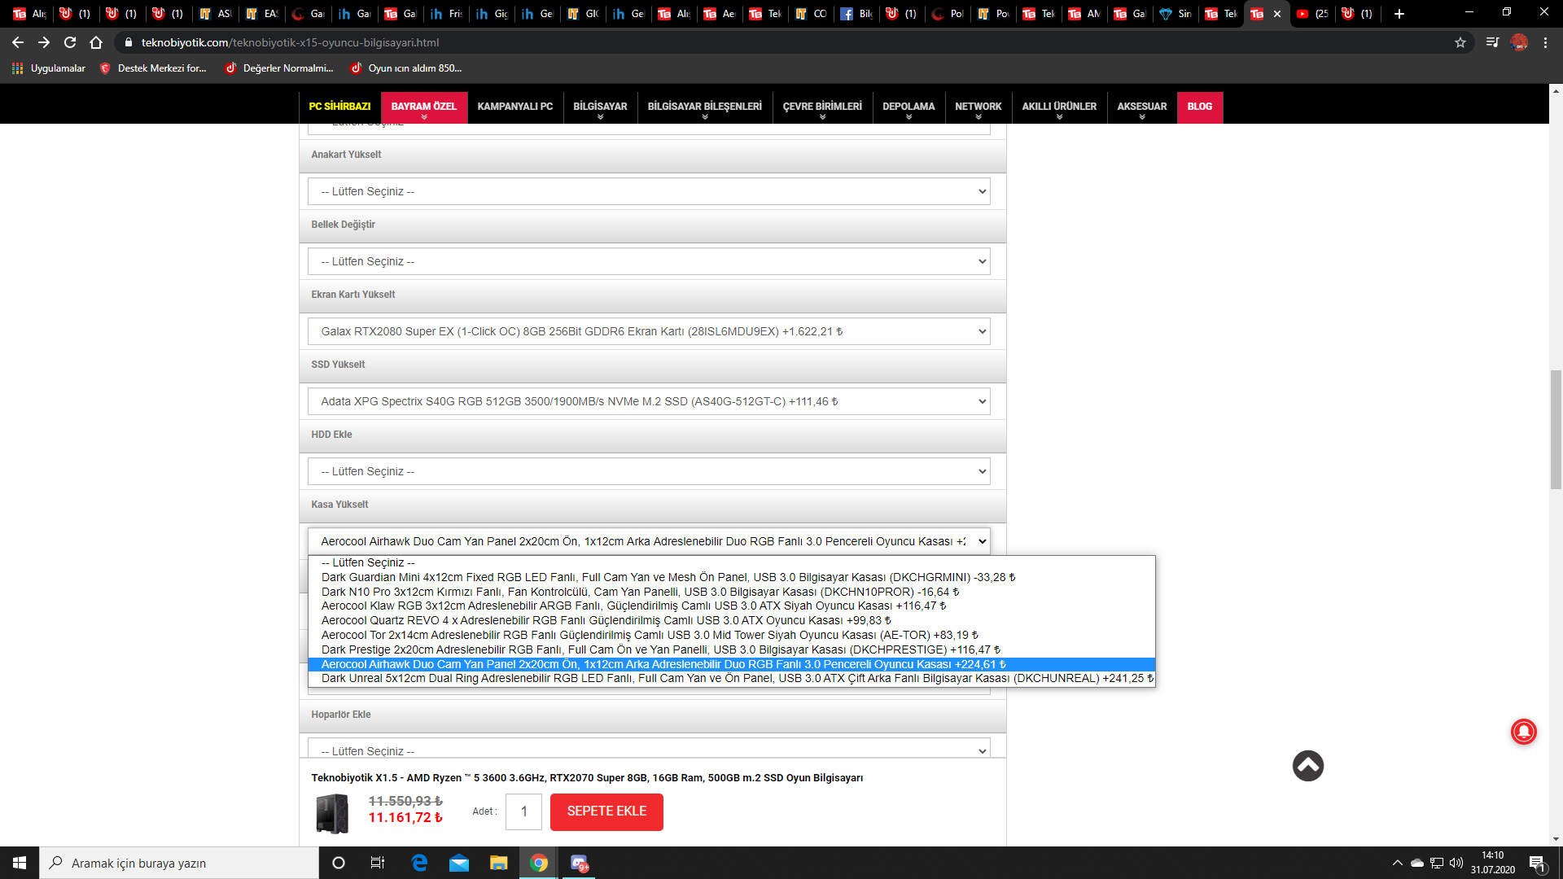Open the Chrome three-dot menu

(1545, 42)
